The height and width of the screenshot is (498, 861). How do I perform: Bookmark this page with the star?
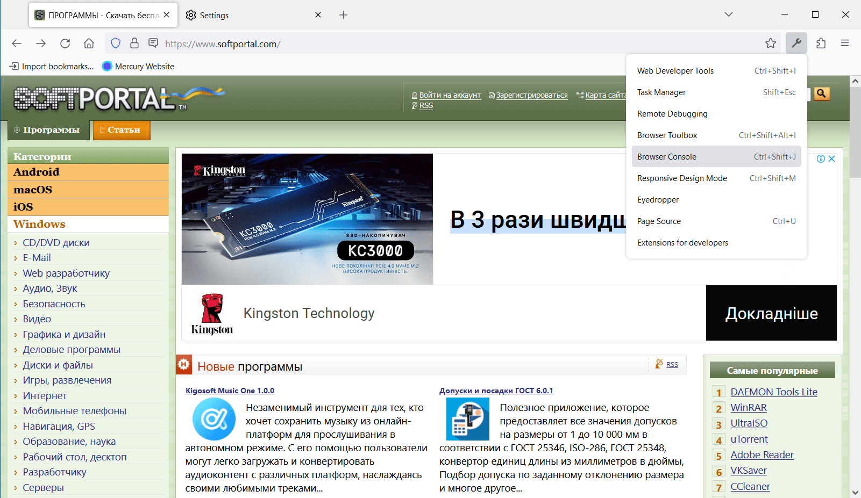coord(771,44)
